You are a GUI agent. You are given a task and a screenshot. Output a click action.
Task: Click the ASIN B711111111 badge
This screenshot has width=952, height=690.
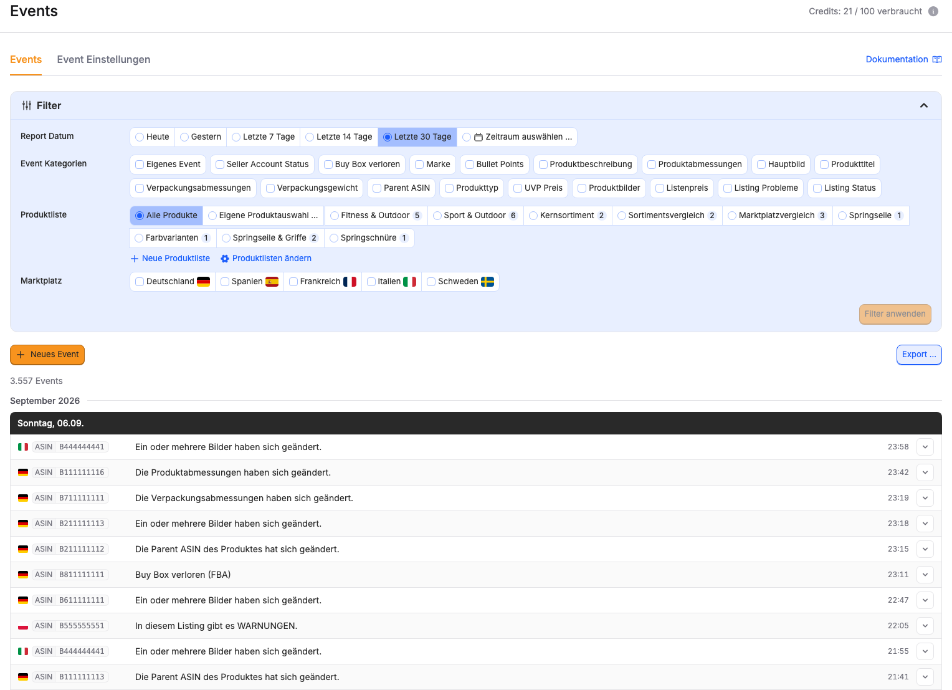(x=70, y=498)
